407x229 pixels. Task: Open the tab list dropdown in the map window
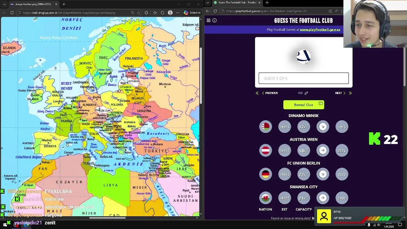pyautogui.click(x=4, y=4)
